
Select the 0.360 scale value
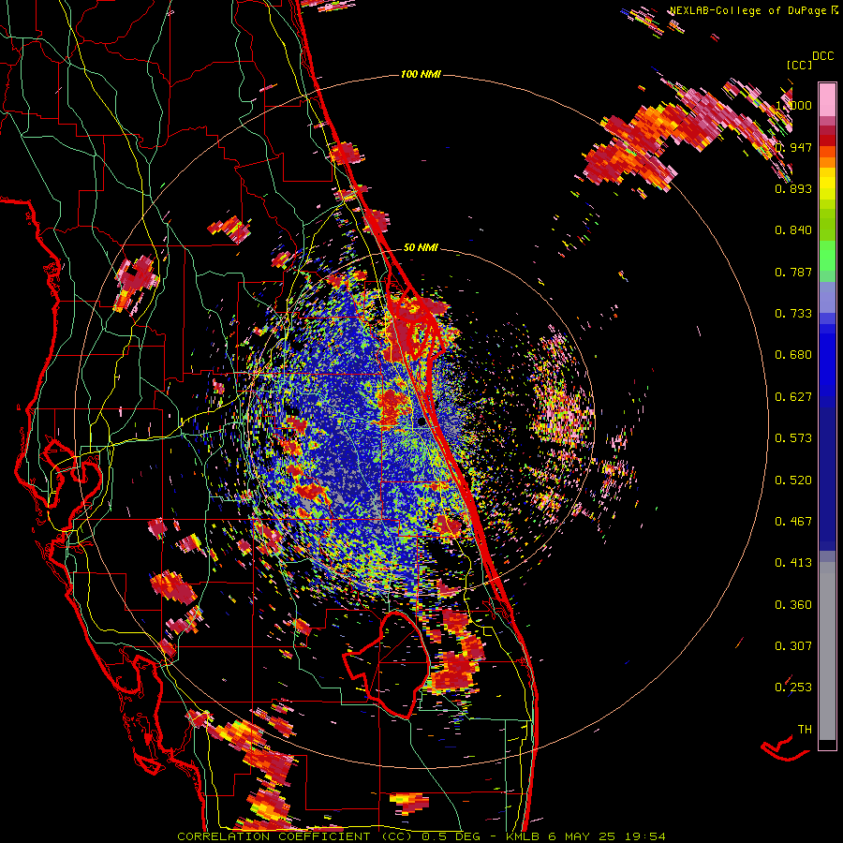click(793, 605)
